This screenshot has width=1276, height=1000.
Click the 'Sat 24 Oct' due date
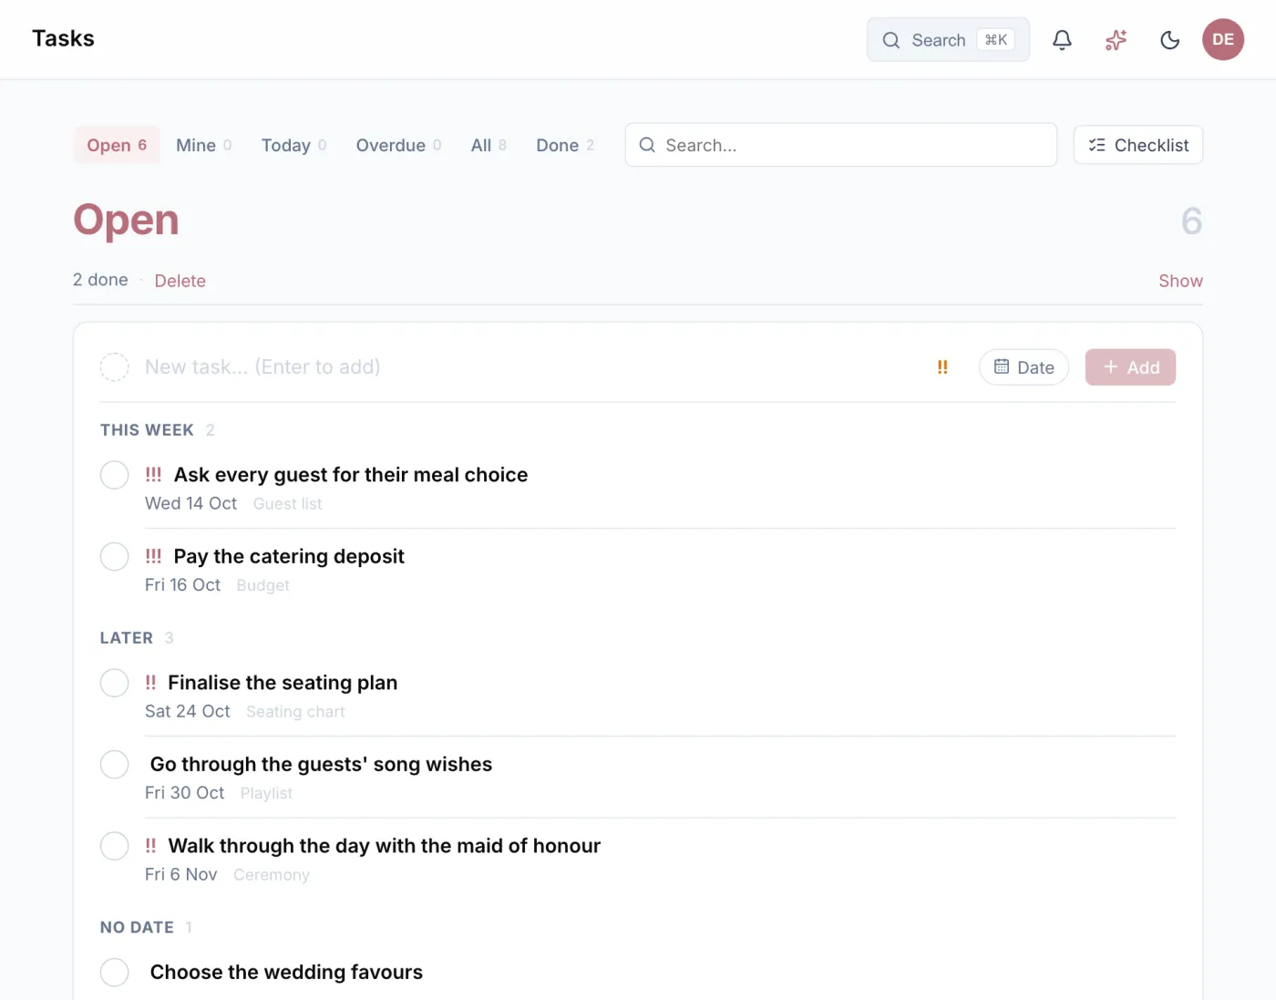(187, 711)
